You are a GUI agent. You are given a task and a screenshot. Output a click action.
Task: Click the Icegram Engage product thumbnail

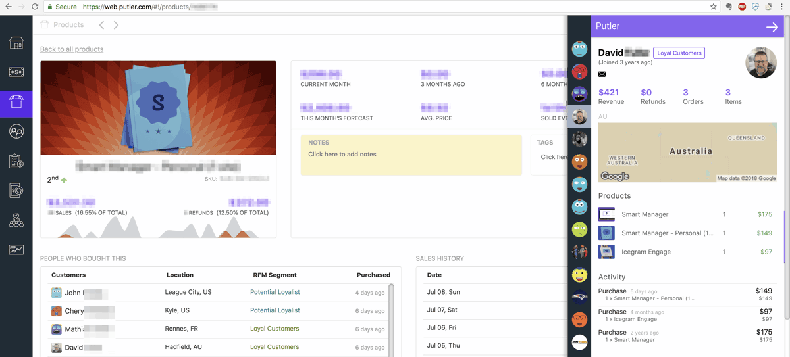(606, 252)
